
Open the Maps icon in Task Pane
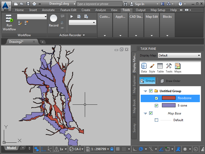coord(178,68)
